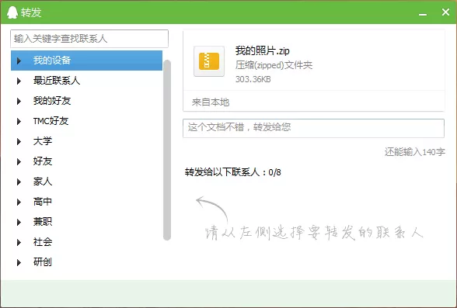Expand the 最近联系人 group arrow

point(19,81)
